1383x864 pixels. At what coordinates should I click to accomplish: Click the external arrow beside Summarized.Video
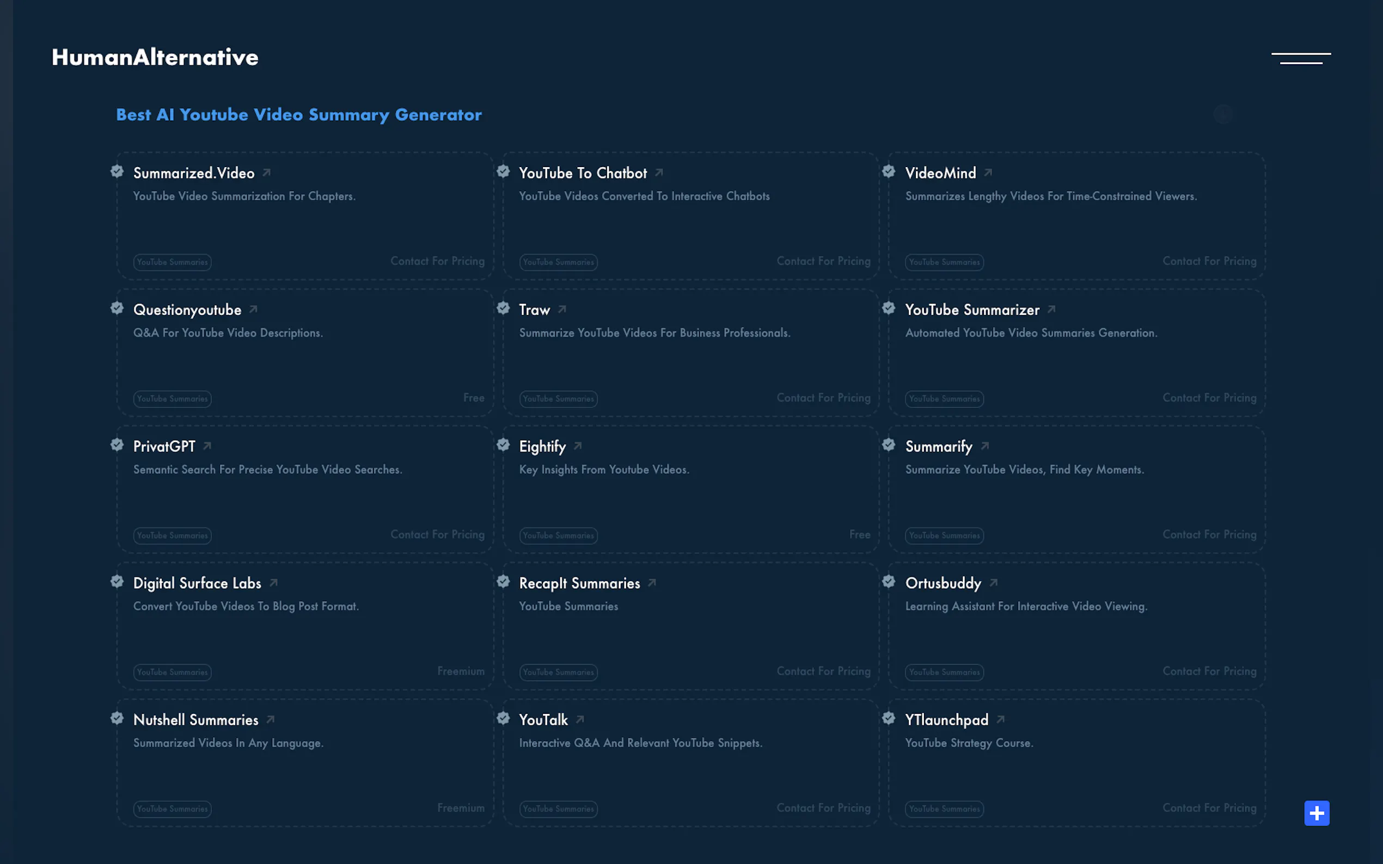pos(266,172)
